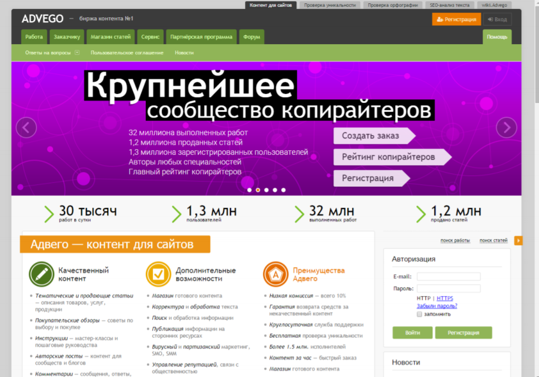Screen dimensions: 539x377
Task: Click the yellow checkmark extra features icon
Action: coord(158,274)
